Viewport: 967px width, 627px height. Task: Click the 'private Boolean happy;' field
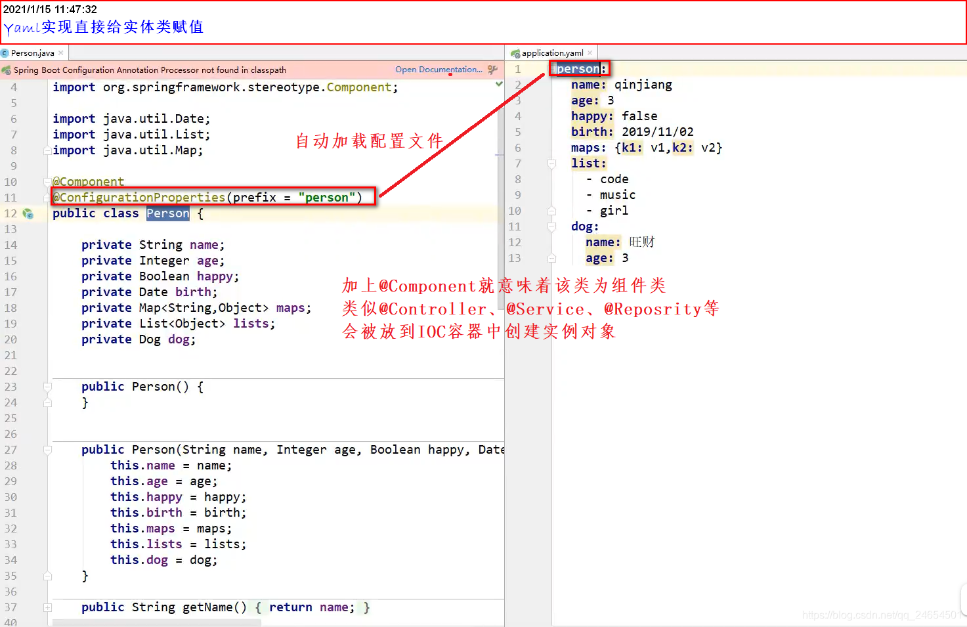click(x=160, y=276)
